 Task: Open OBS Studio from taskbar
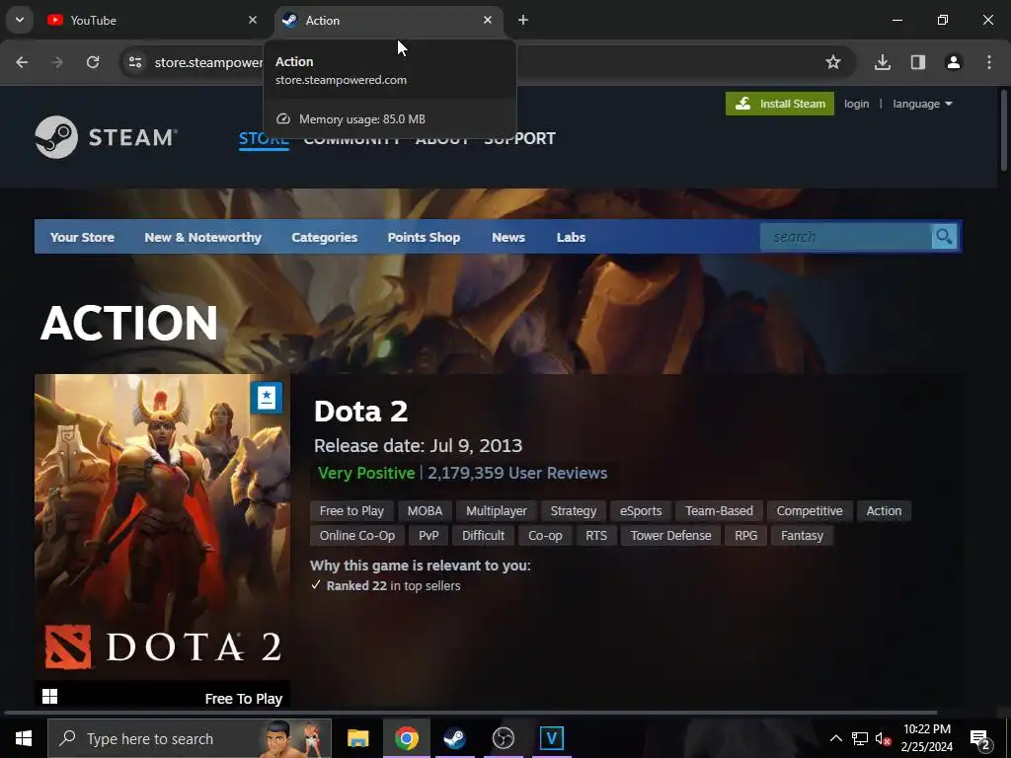click(x=503, y=738)
